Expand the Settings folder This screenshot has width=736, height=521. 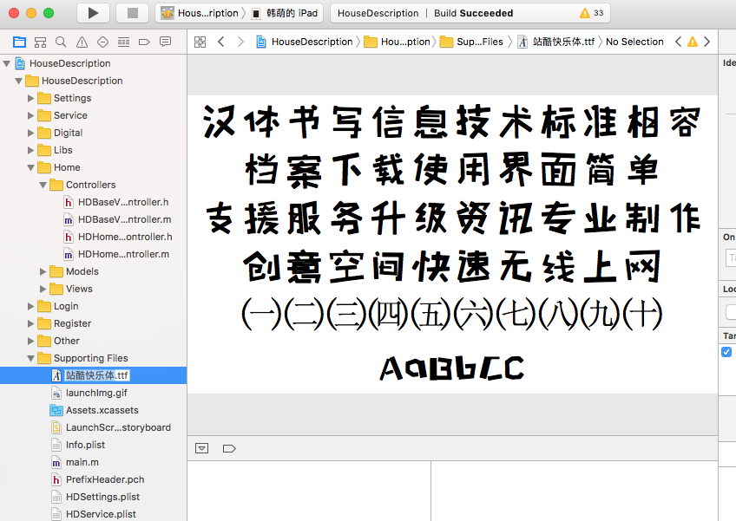coord(31,98)
